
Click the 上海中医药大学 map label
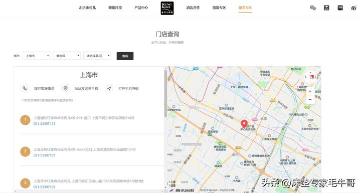[x=310, y=129]
